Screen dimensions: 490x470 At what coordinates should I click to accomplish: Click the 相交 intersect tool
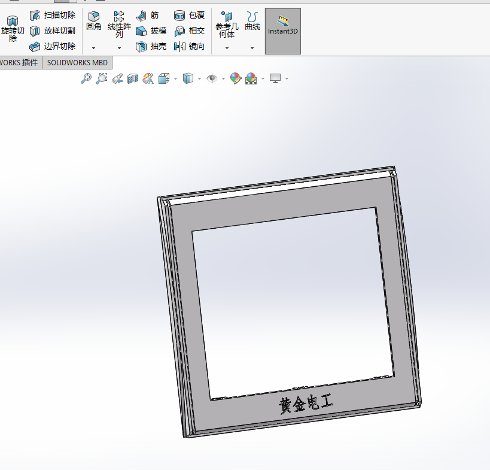point(190,31)
